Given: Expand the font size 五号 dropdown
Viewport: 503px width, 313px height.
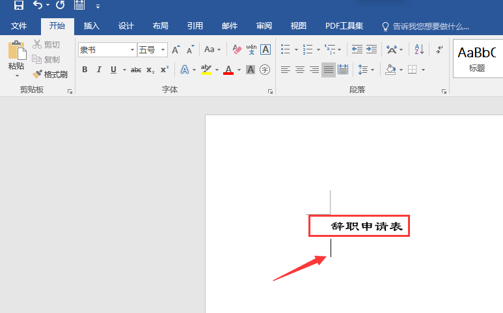Looking at the screenshot, I should 163,49.
